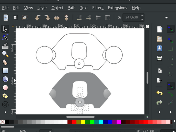Expand the tool options bar overflow arrow

pyautogui.click(x=167, y=18)
